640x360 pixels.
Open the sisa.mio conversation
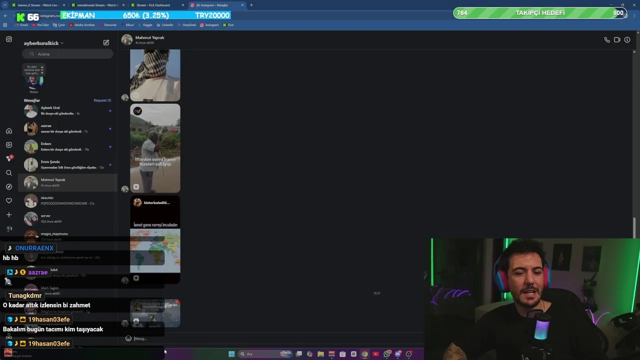68,200
